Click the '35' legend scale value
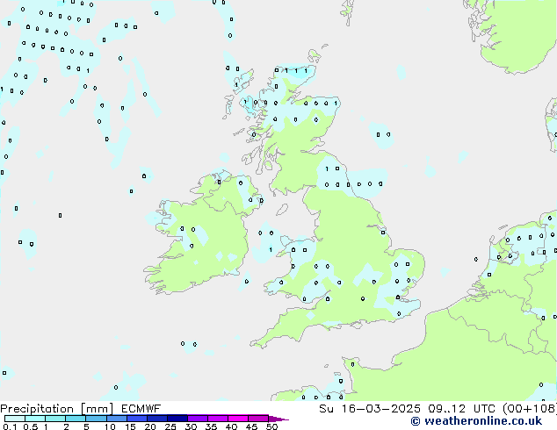Viewport: 557px width, 430px height. 211,426
